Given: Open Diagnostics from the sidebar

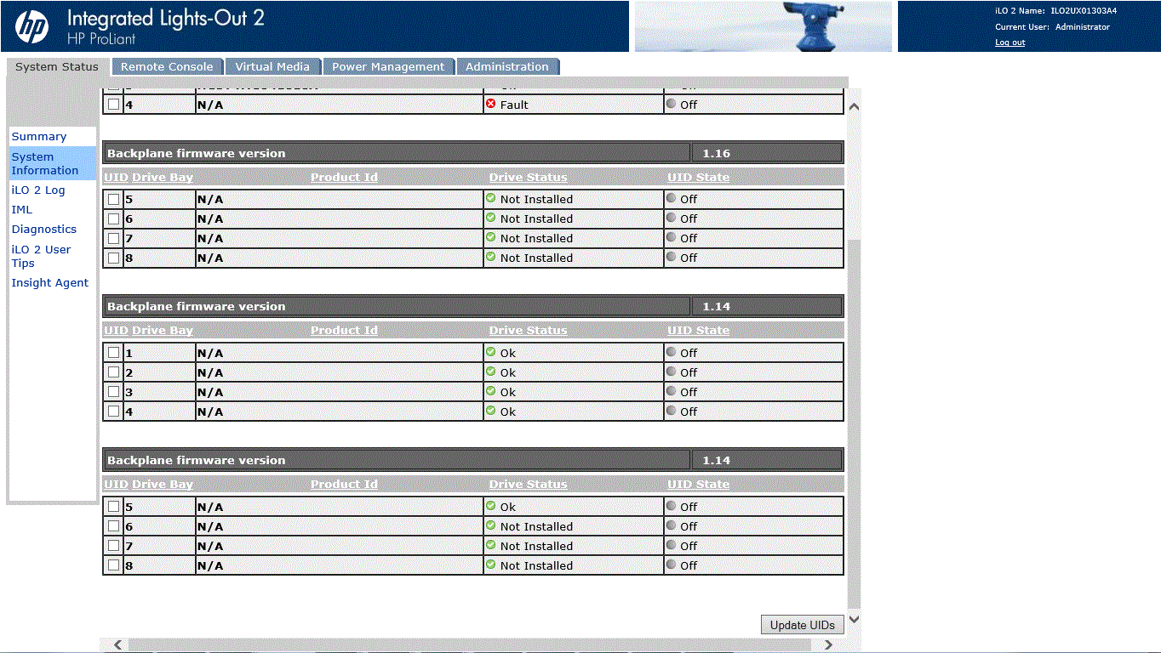Looking at the screenshot, I should 44,229.
